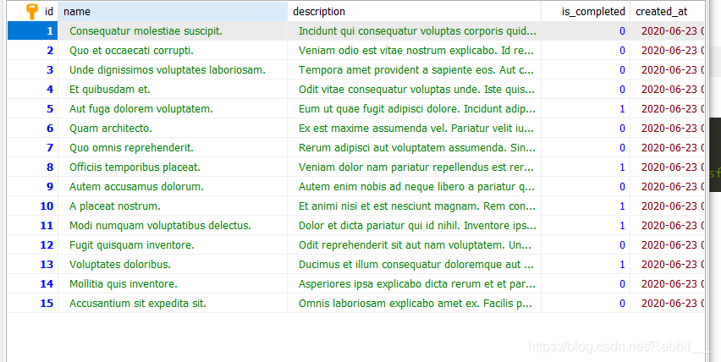Select id cell of row 15
Screen dimensions: 721x362
pyautogui.click(x=33, y=303)
